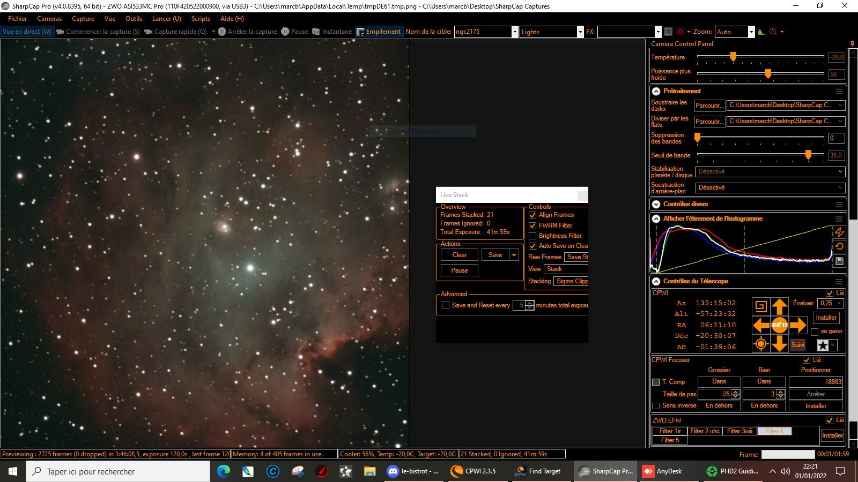This screenshot has height=482, width=858.
Task: Pause stacking in the Live Stack panel
Action: [x=460, y=270]
